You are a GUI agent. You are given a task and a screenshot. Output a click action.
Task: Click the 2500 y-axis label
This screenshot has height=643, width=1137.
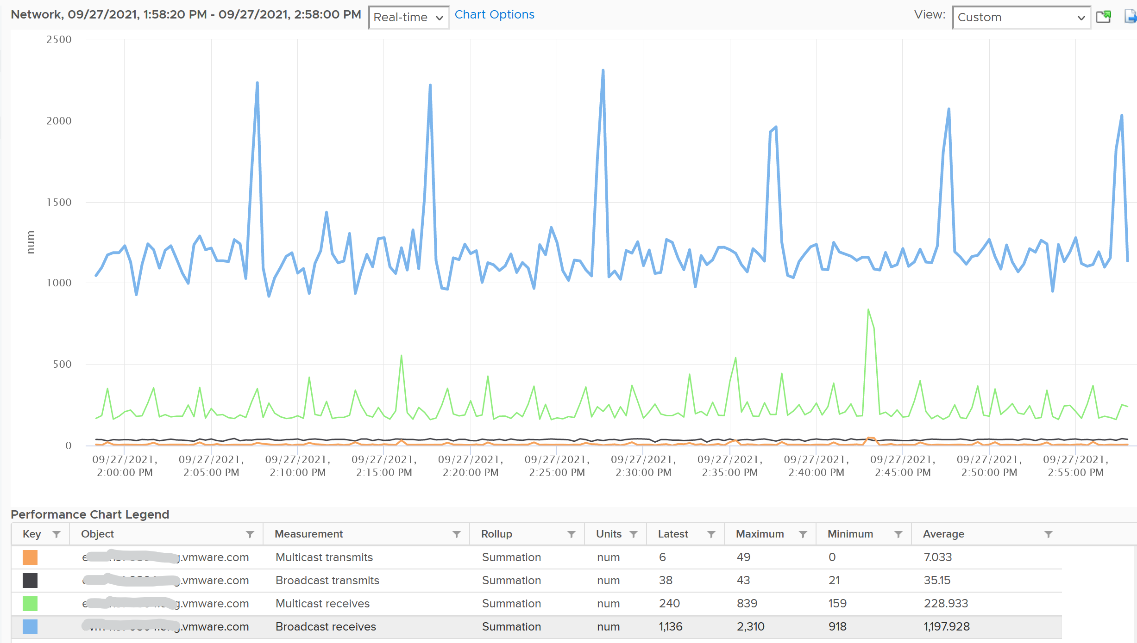coord(59,40)
